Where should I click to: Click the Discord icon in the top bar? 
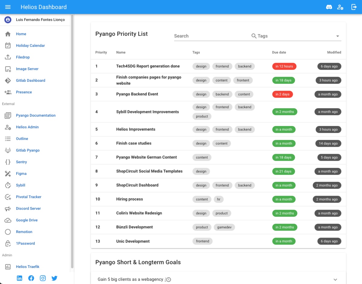[x=329, y=7]
